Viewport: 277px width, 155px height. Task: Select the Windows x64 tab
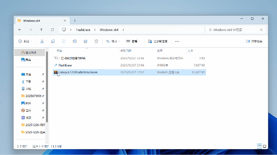tap(41, 20)
